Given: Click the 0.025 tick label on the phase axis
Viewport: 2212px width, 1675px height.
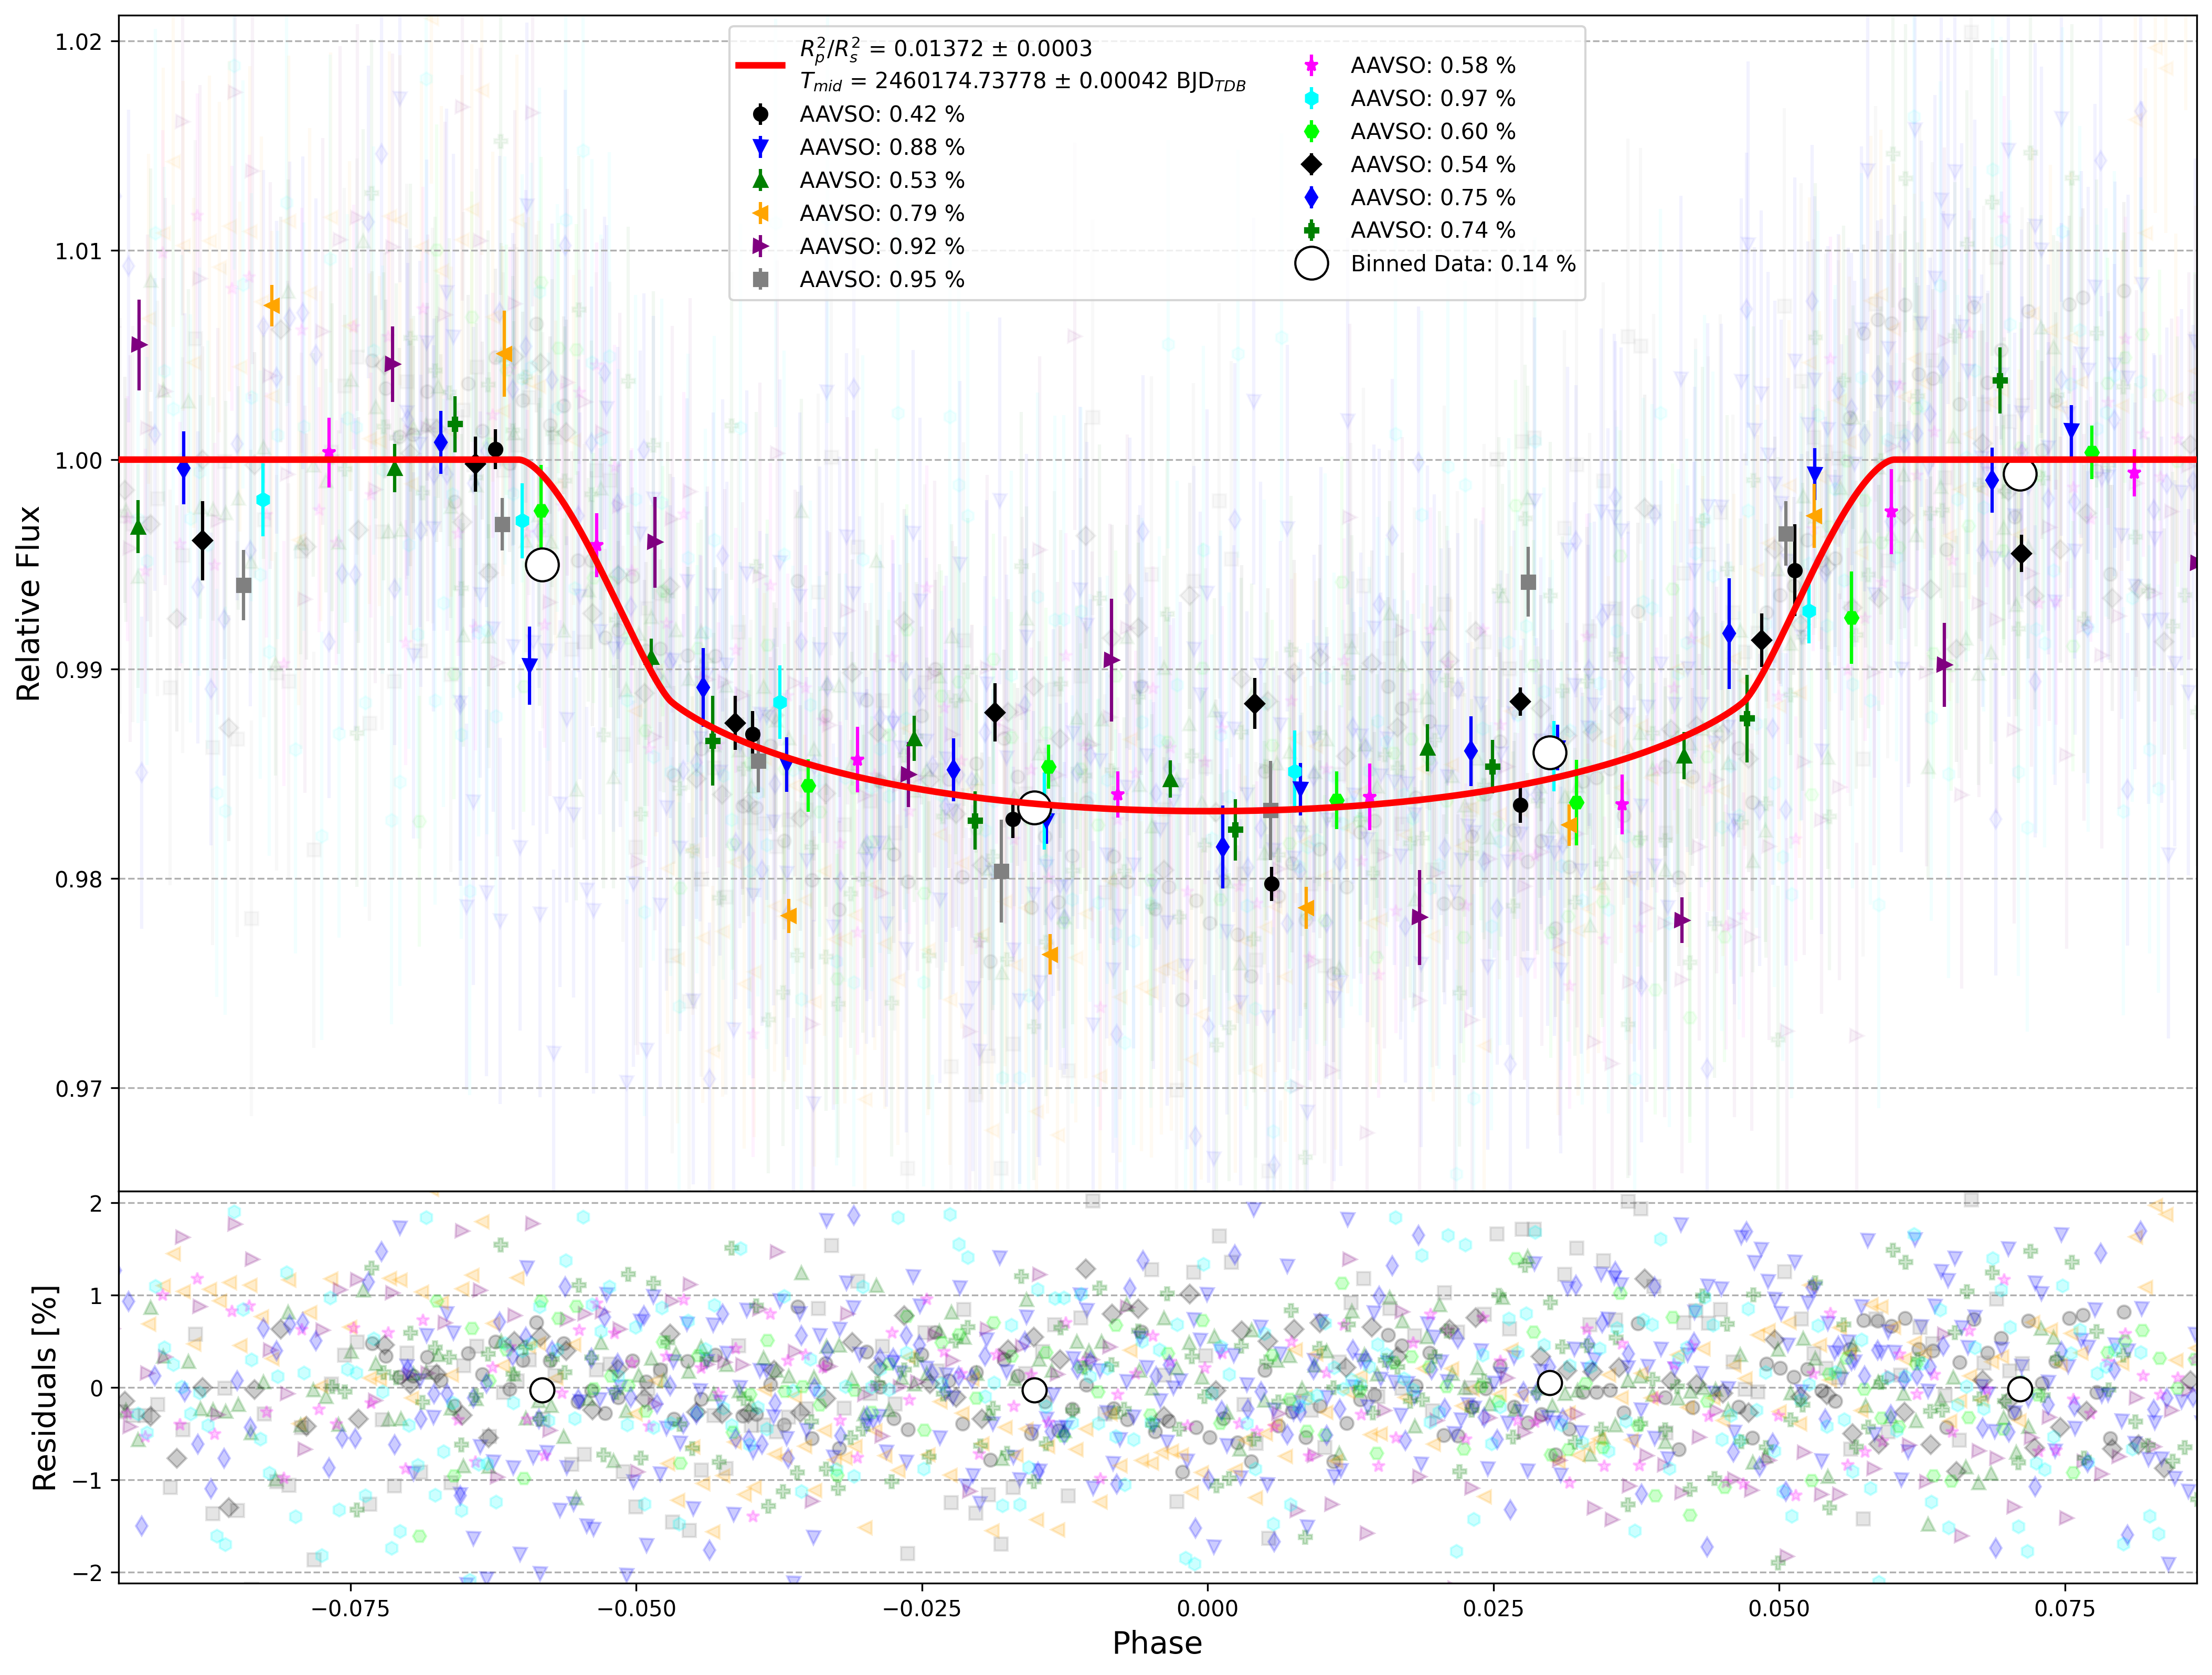Looking at the screenshot, I should point(1494,1609).
